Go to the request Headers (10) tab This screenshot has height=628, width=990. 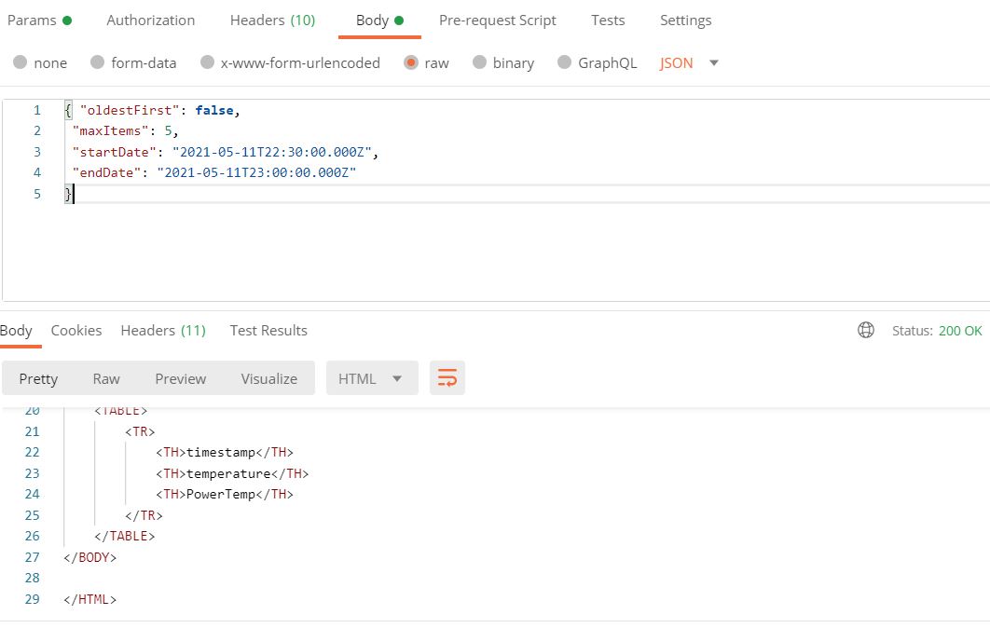(272, 20)
